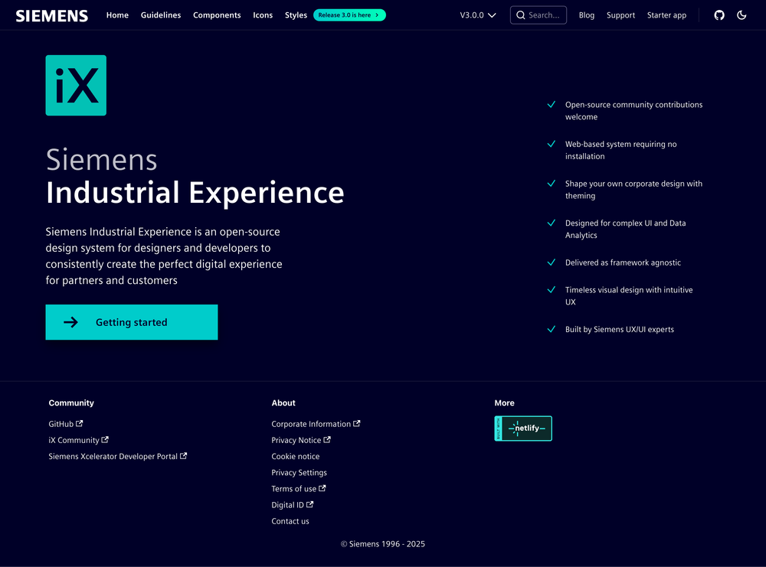
Task: Click the arrow icon in Getting started button
Action: click(70, 322)
